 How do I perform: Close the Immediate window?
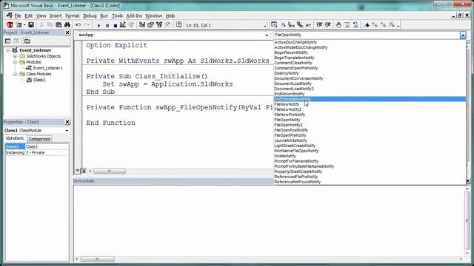coord(467,181)
